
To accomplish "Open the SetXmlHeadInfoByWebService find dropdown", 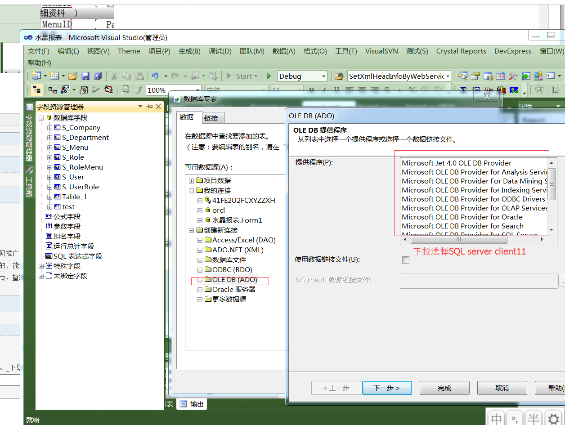I will (x=448, y=76).
